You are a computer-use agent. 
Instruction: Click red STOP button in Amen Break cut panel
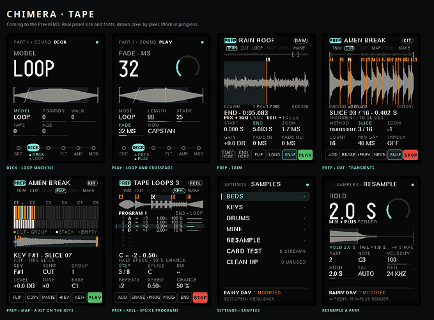[x=410, y=155]
